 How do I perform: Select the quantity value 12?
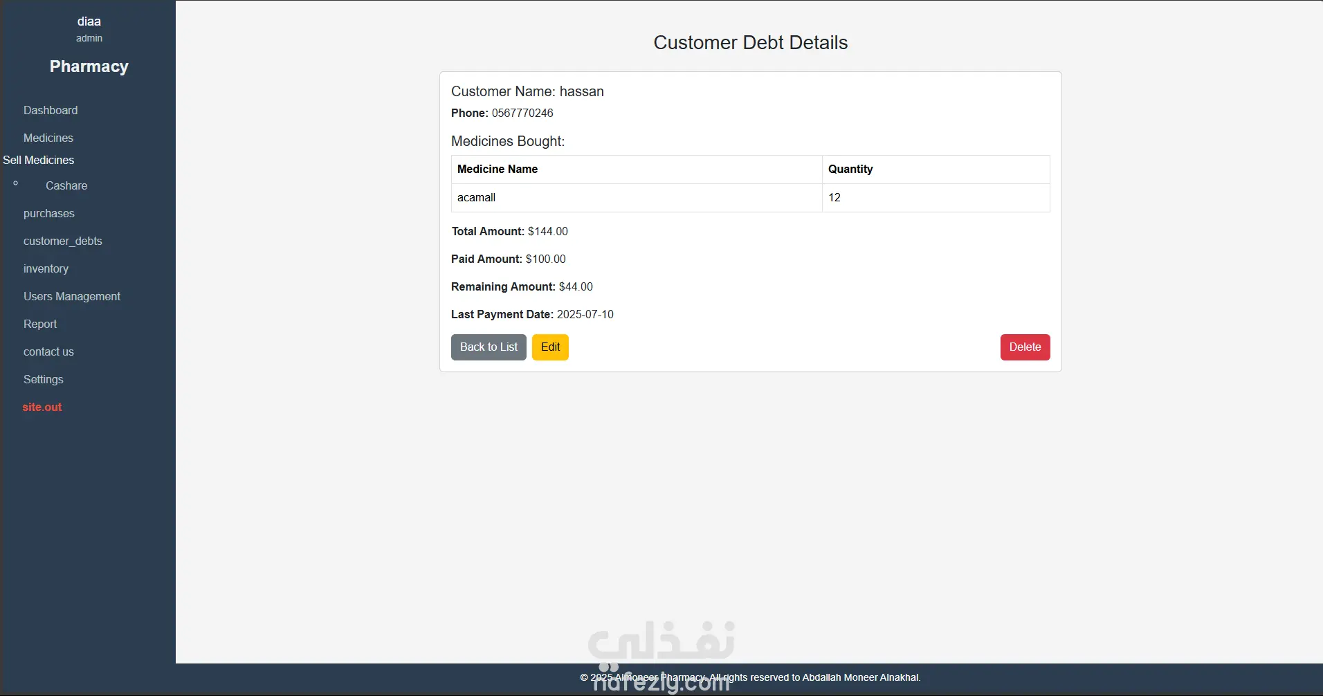[x=834, y=198]
